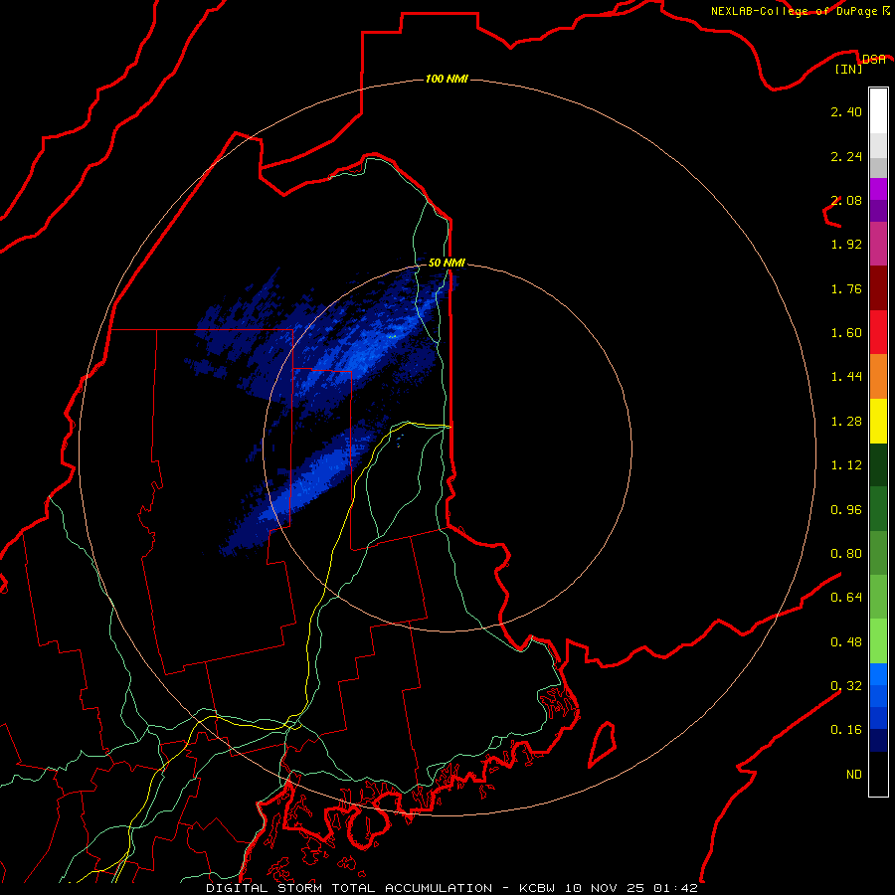Click the '0.96' legend value
The width and height of the screenshot is (895, 895).
coord(846,510)
